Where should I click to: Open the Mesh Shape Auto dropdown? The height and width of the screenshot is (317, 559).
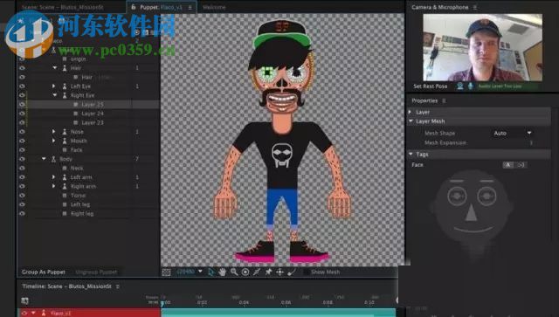click(513, 133)
